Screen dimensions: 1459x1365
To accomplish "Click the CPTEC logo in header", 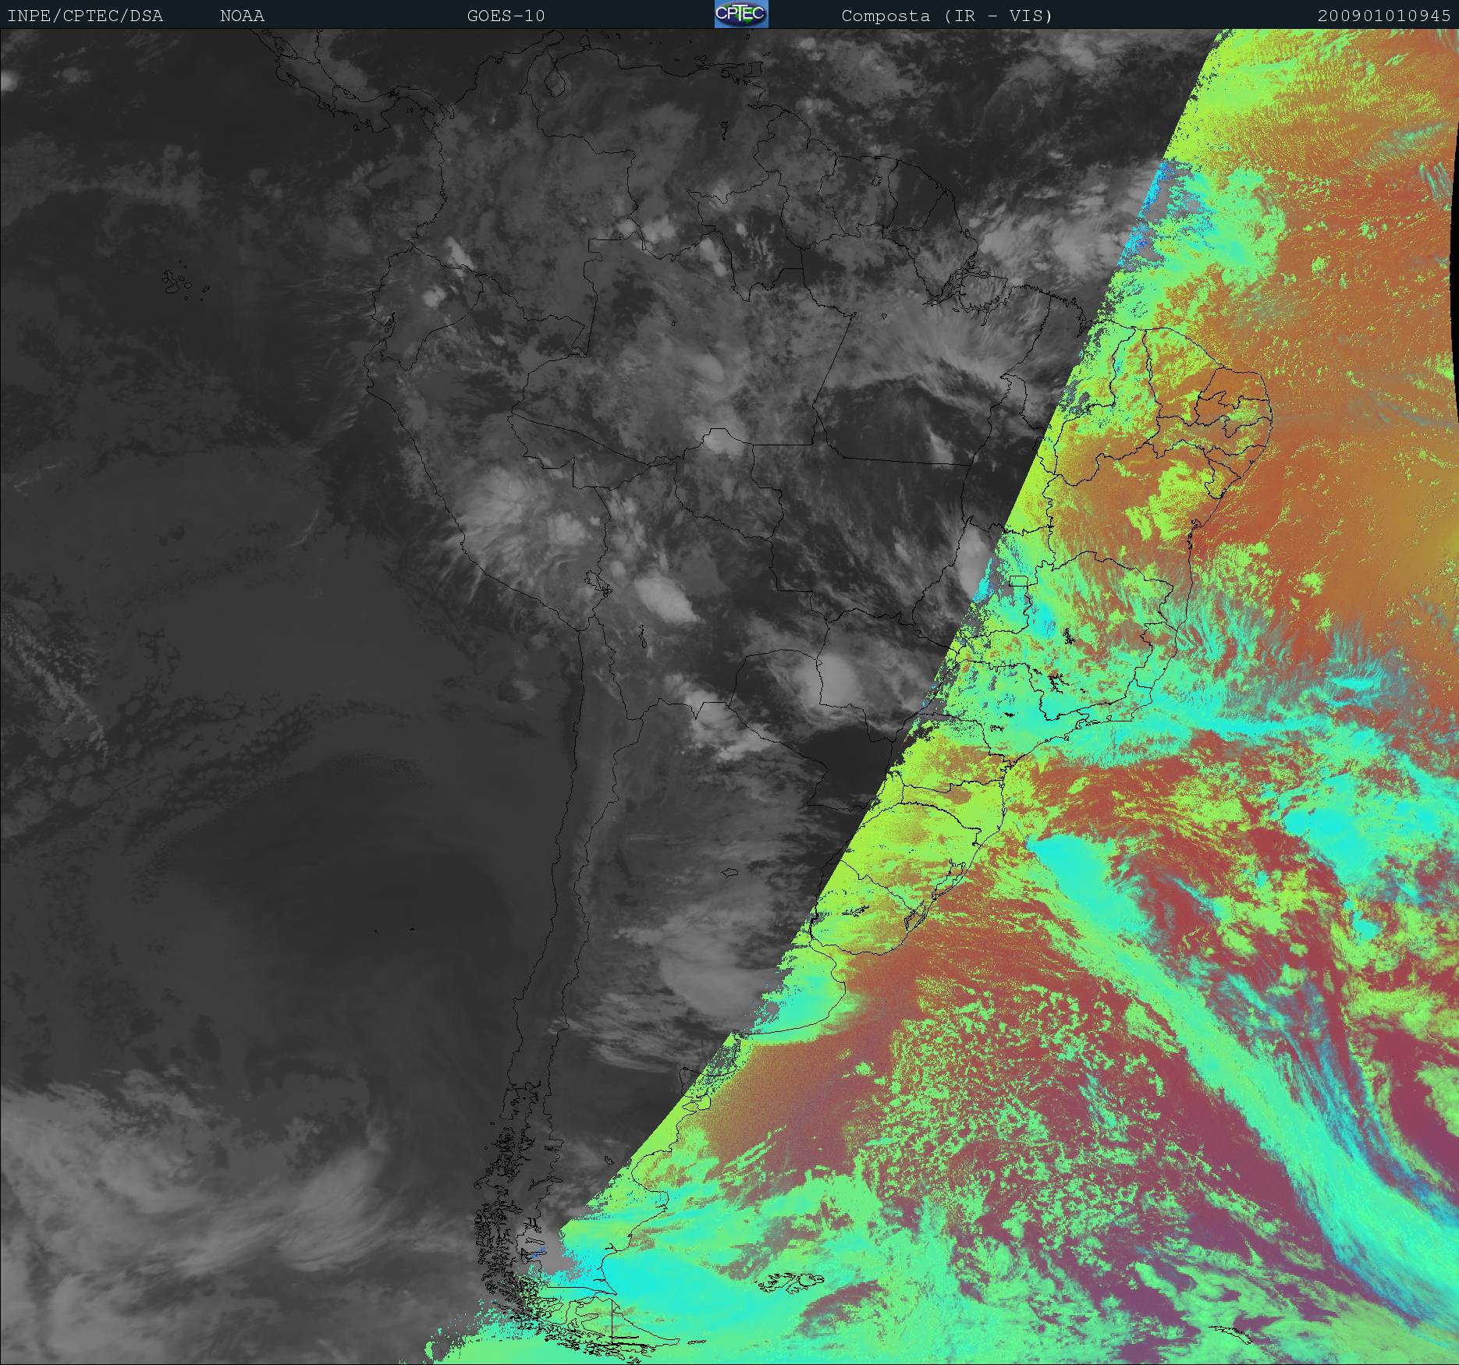I will [741, 14].
